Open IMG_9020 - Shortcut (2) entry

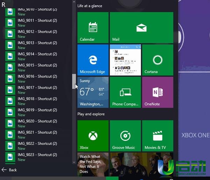pos(38,123)
